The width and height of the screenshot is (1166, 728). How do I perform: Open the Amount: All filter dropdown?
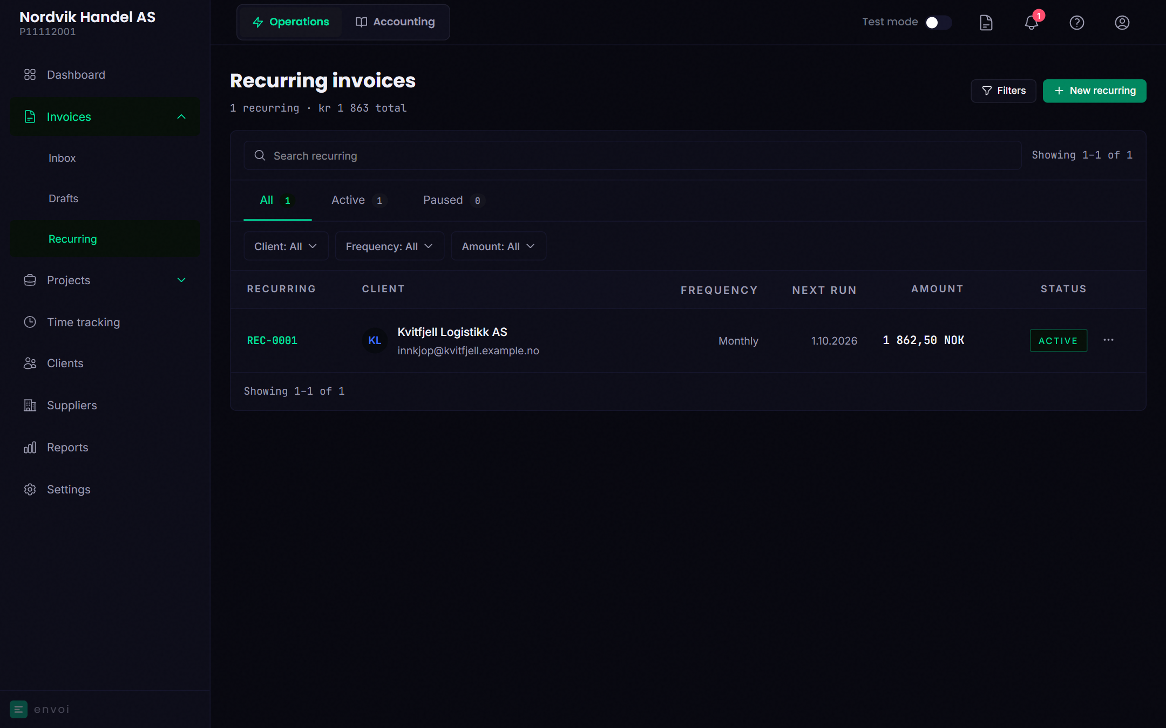coord(498,246)
